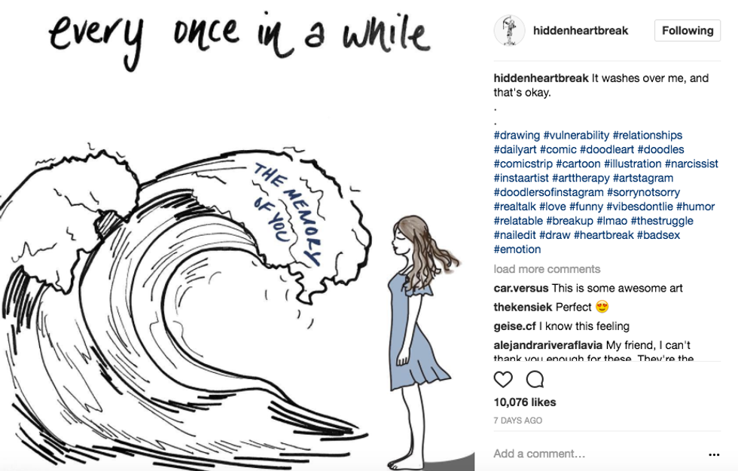The width and height of the screenshot is (738, 471).
Task: Visit commenter geise.cf profile
Action: [x=515, y=326]
